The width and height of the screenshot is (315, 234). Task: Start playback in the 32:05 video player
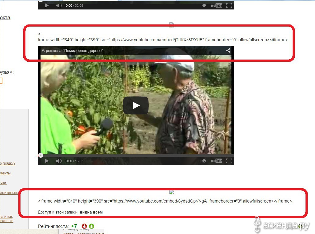46,5
